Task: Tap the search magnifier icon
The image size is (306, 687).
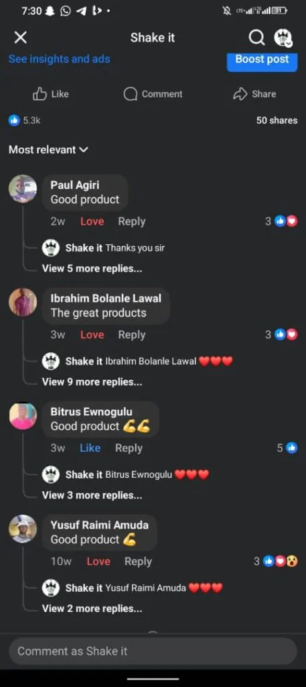Action: (x=256, y=38)
